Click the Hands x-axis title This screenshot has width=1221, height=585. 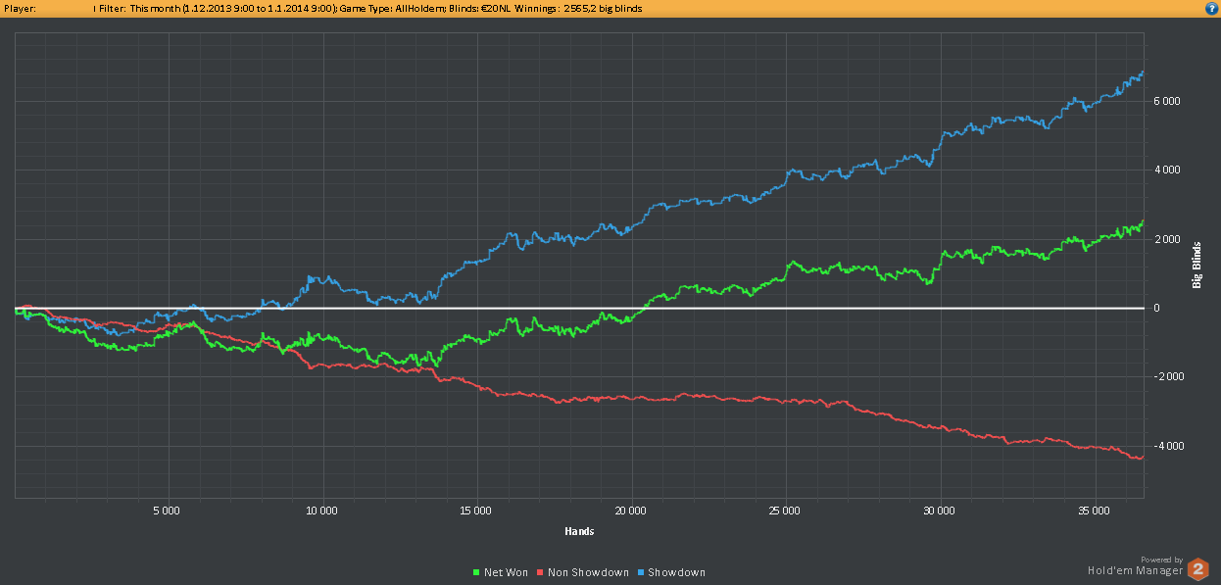tap(579, 531)
